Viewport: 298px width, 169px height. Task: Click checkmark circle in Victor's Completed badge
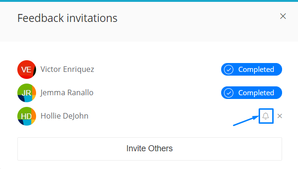point(229,70)
